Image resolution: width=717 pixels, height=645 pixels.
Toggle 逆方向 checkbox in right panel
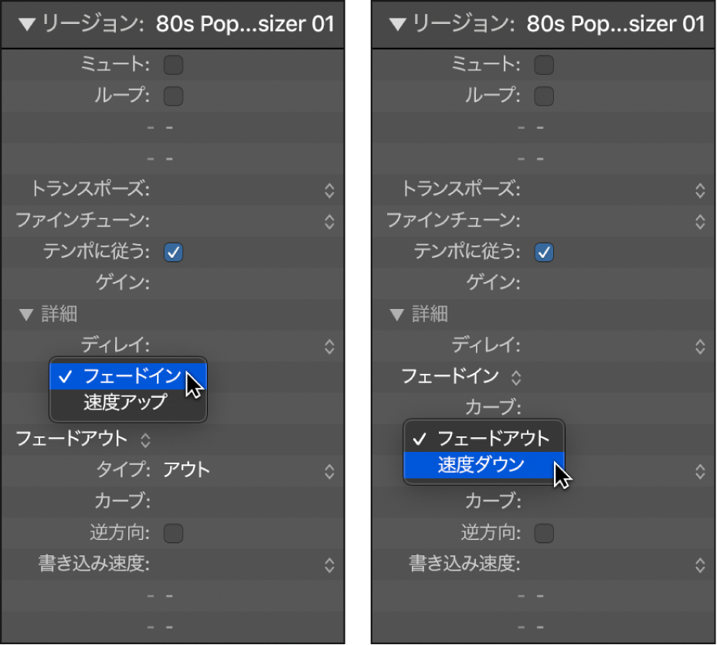pos(544,534)
